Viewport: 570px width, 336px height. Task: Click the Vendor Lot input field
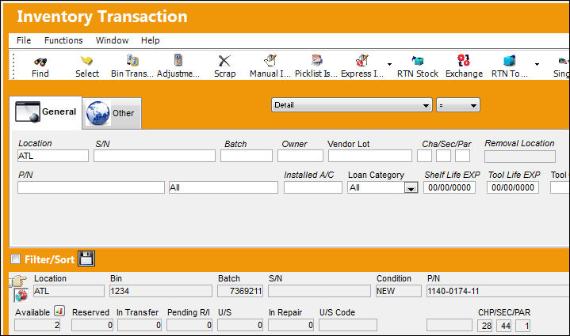[370, 156]
